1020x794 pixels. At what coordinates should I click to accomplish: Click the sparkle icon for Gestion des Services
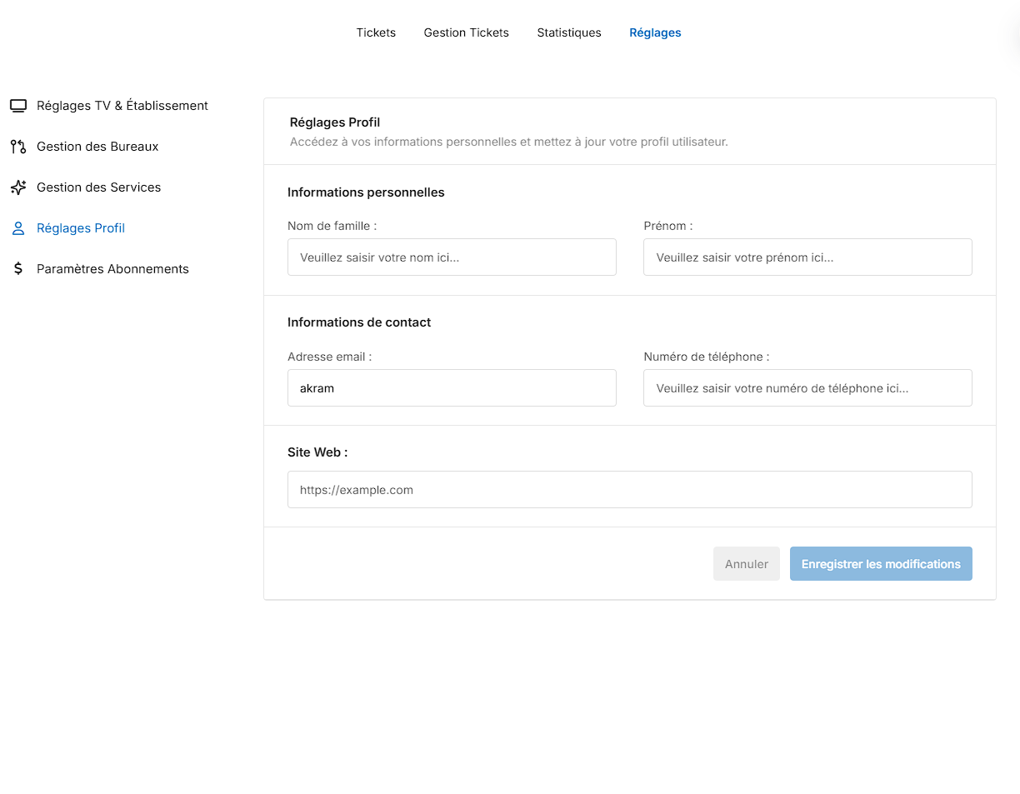[x=18, y=187]
